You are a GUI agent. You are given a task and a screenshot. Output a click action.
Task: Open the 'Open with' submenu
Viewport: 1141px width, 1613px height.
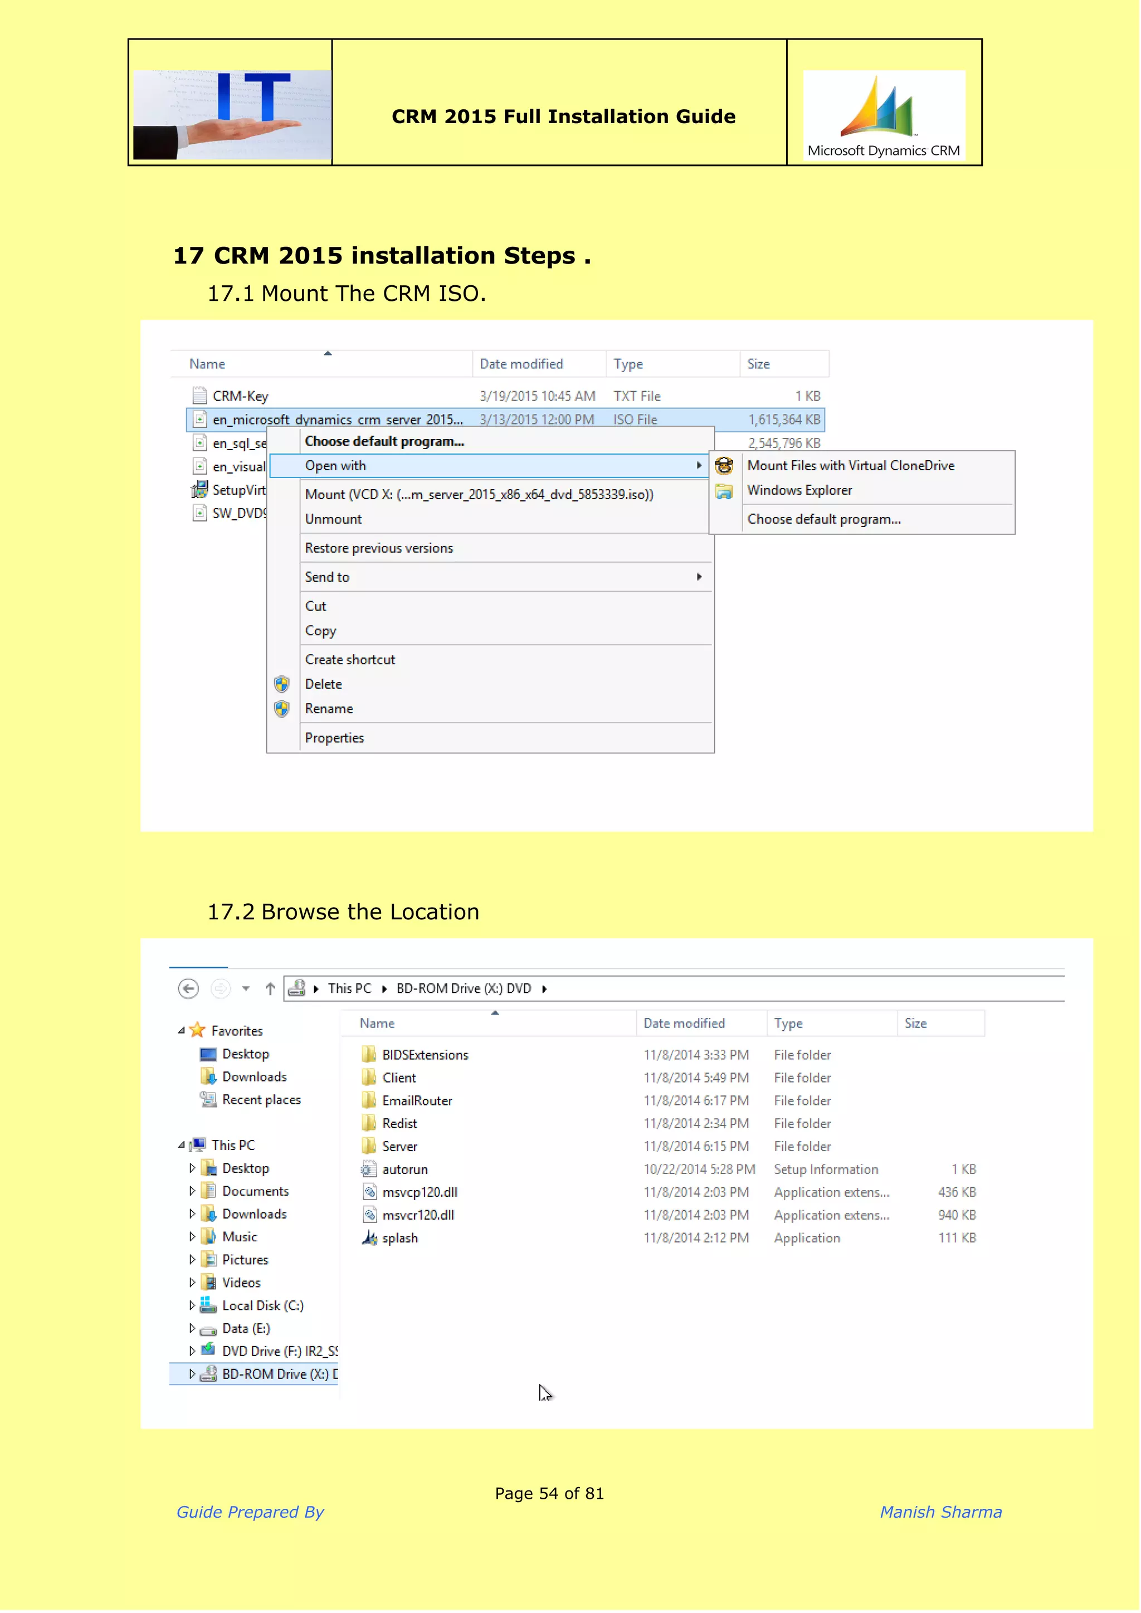(x=490, y=466)
